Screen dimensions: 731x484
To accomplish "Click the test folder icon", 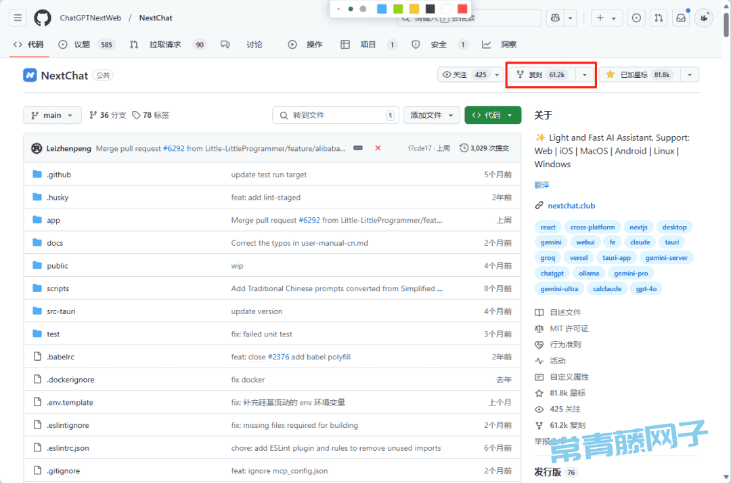I will point(37,334).
